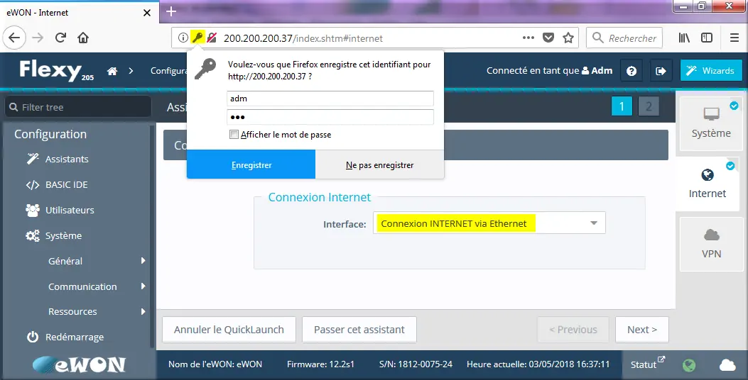The height and width of the screenshot is (380, 748).
Task: Go to wizard page 1 indicator
Action: click(622, 106)
